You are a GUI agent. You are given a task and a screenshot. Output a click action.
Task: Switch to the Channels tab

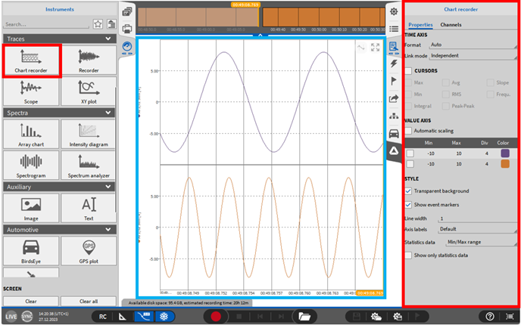click(451, 25)
